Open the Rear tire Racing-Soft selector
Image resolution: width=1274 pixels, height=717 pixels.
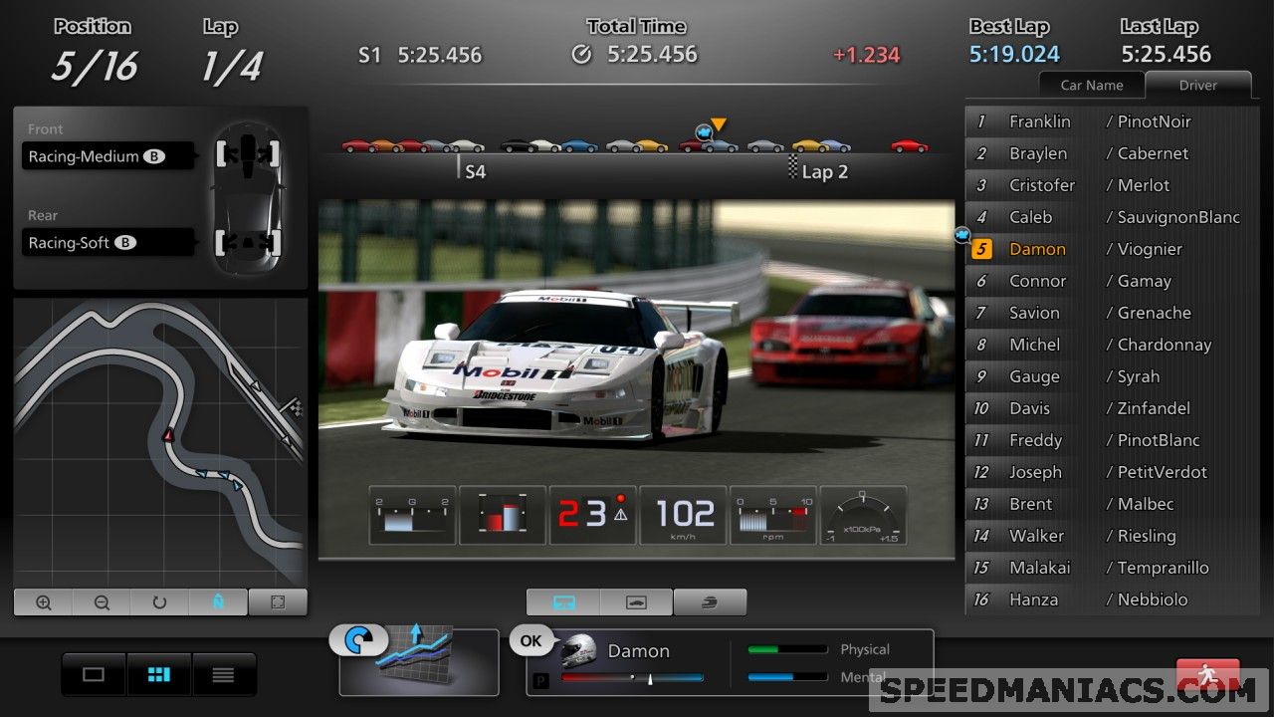(107, 242)
